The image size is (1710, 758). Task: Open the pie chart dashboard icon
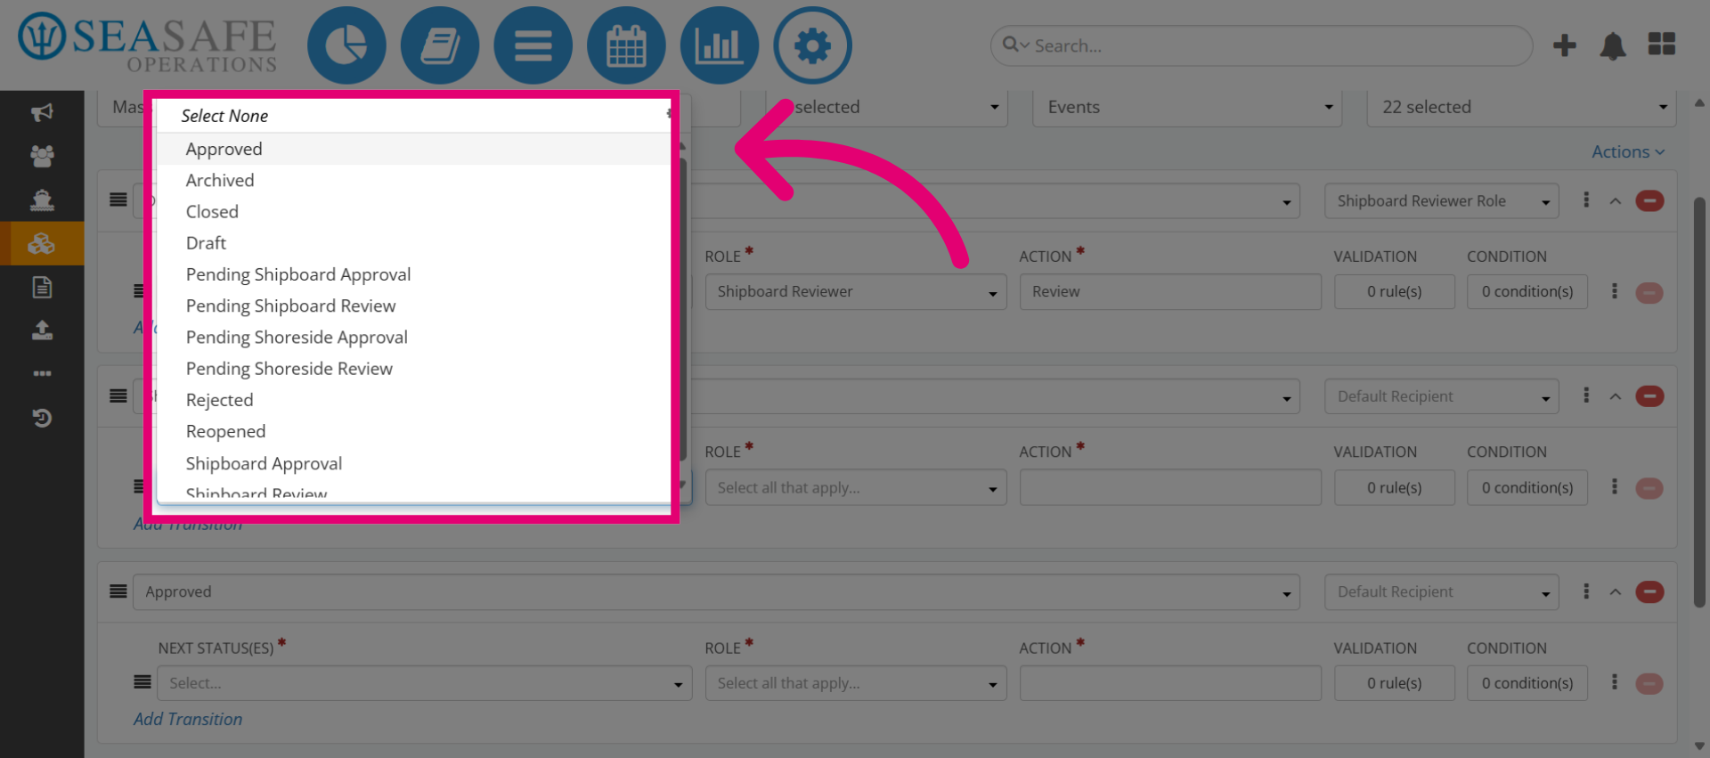tap(346, 45)
